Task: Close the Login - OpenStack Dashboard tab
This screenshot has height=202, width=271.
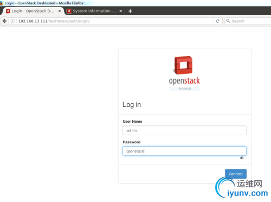Action: (x=60, y=11)
